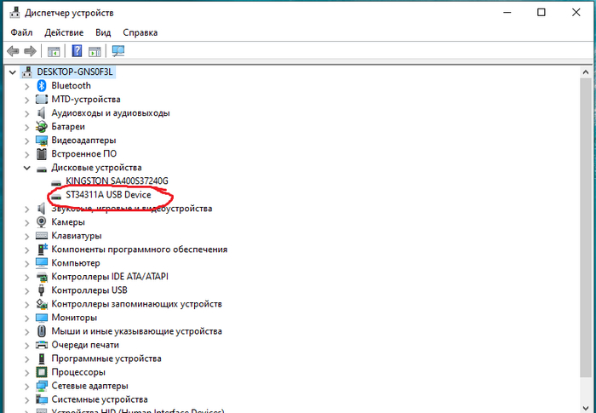Screen dimensions: 596x413
Task: Click the Сетевые адаптеры network icon
Action: pyautogui.click(x=42, y=386)
